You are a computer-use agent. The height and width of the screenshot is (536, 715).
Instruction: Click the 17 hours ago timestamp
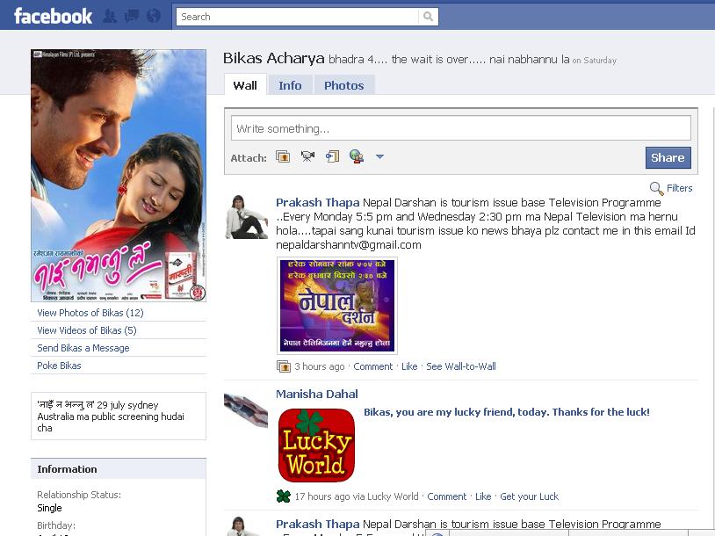pyautogui.click(x=322, y=496)
